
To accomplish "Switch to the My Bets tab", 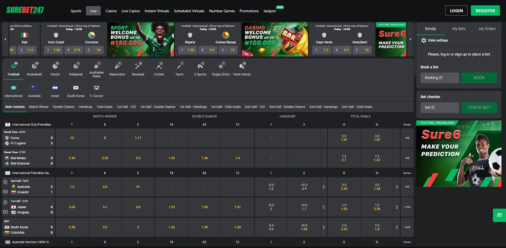I will coord(459,29).
